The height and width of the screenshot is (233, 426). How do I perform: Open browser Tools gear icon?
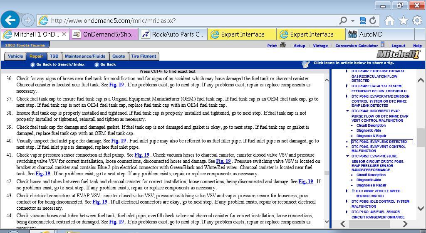(417, 20)
